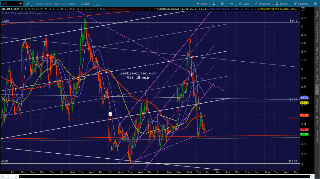Viewport: 320px width, 179px height.
Task: Switch to Active Trader sidebar tab
Action: (317, 55)
